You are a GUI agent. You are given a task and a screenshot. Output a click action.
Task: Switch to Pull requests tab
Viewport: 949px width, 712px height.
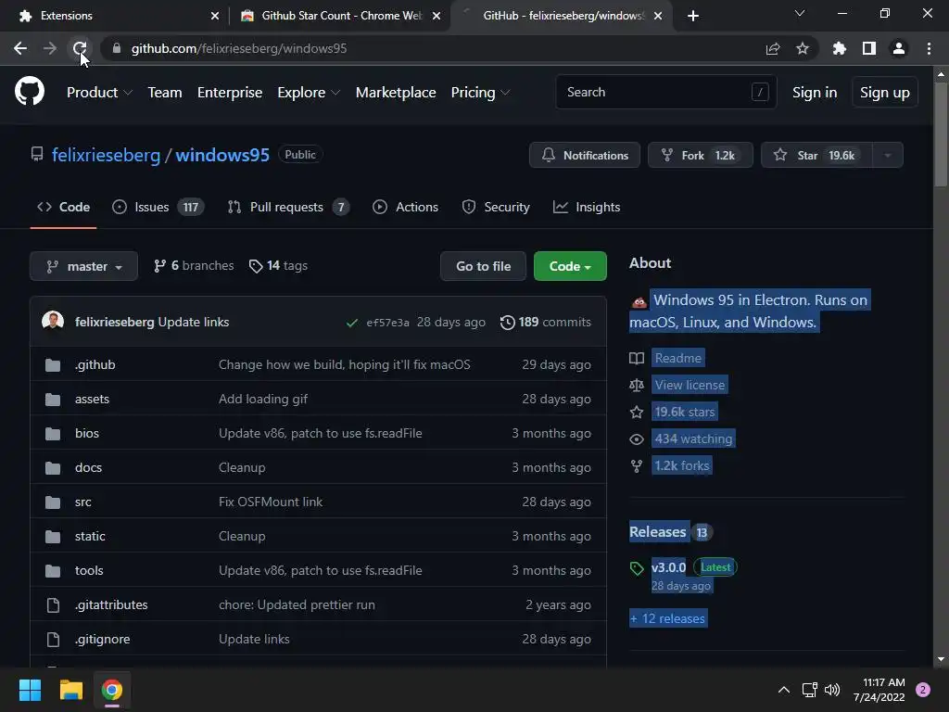[x=288, y=207]
